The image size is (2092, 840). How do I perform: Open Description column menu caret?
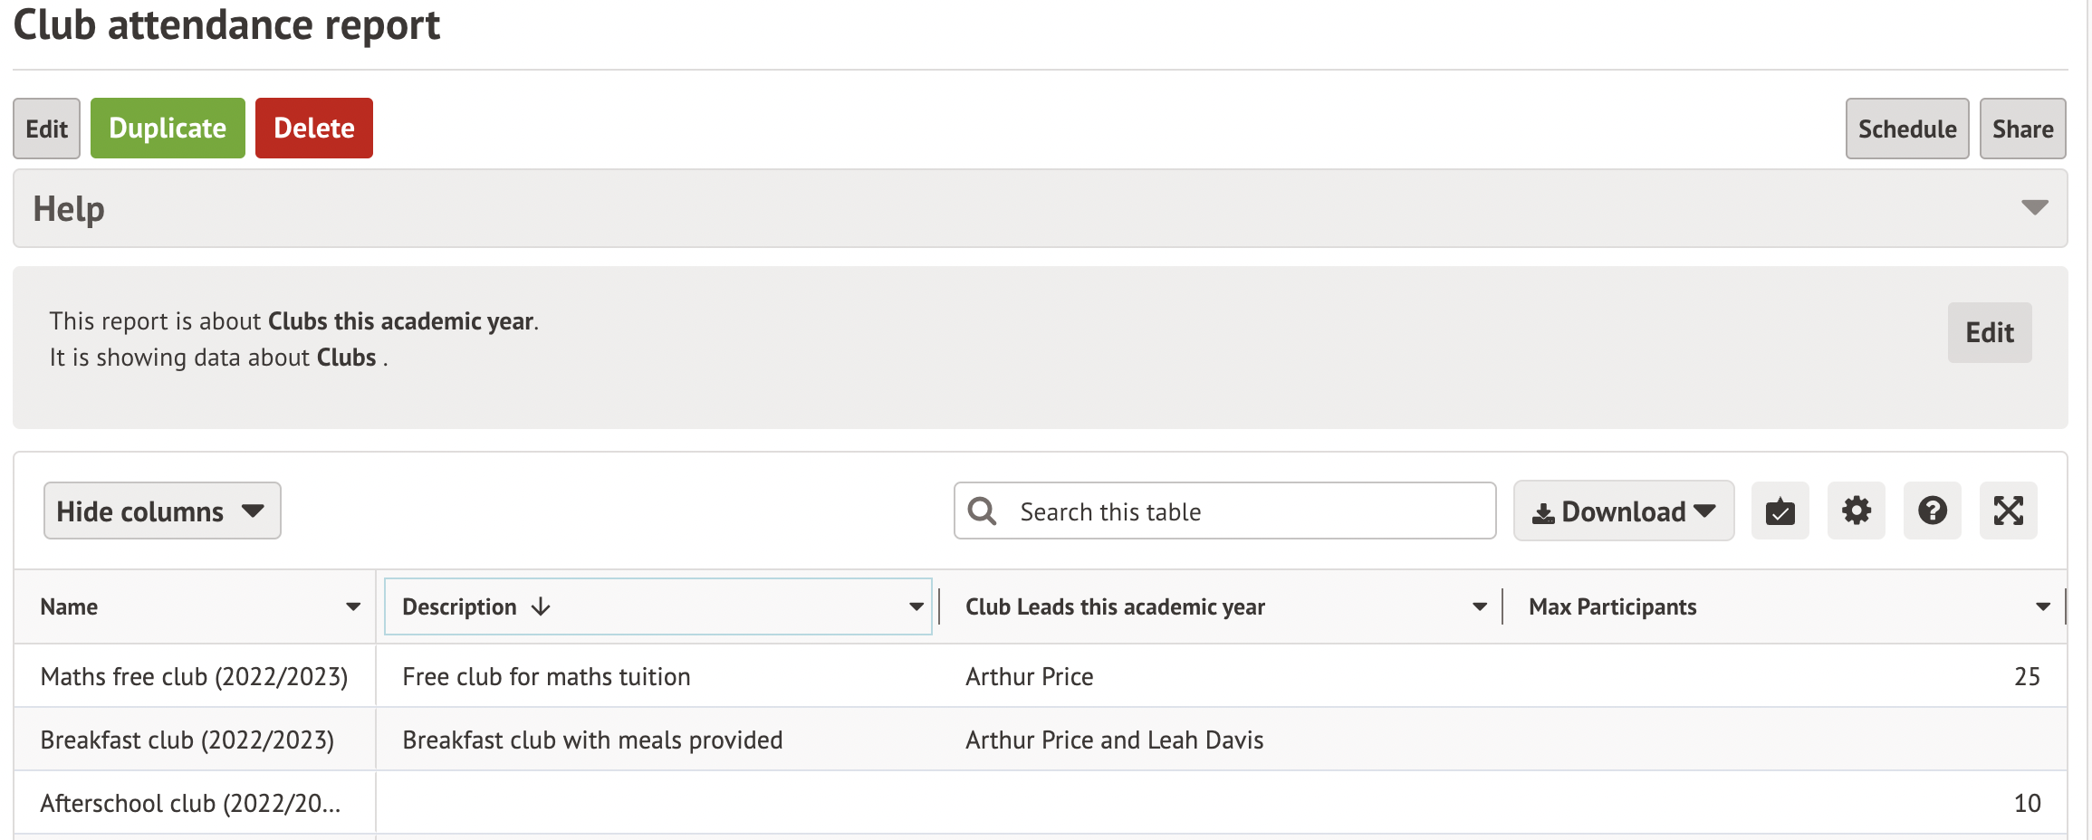point(916,606)
